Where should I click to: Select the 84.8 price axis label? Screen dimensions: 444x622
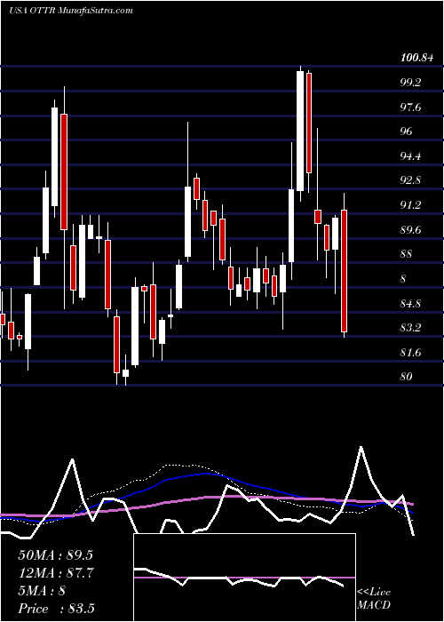pyautogui.click(x=410, y=304)
